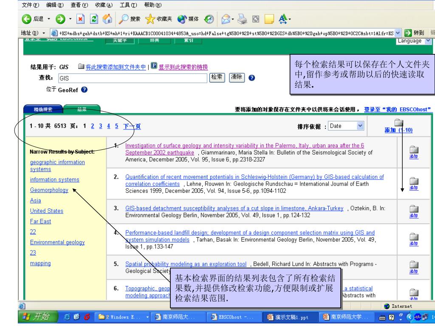The image size is (435, 326).
Task: Narrow results by Environmental geology subject
Action: click(57, 242)
